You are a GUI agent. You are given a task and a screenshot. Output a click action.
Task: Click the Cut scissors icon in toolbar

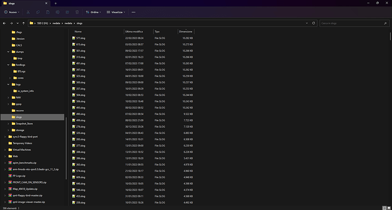point(28,12)
